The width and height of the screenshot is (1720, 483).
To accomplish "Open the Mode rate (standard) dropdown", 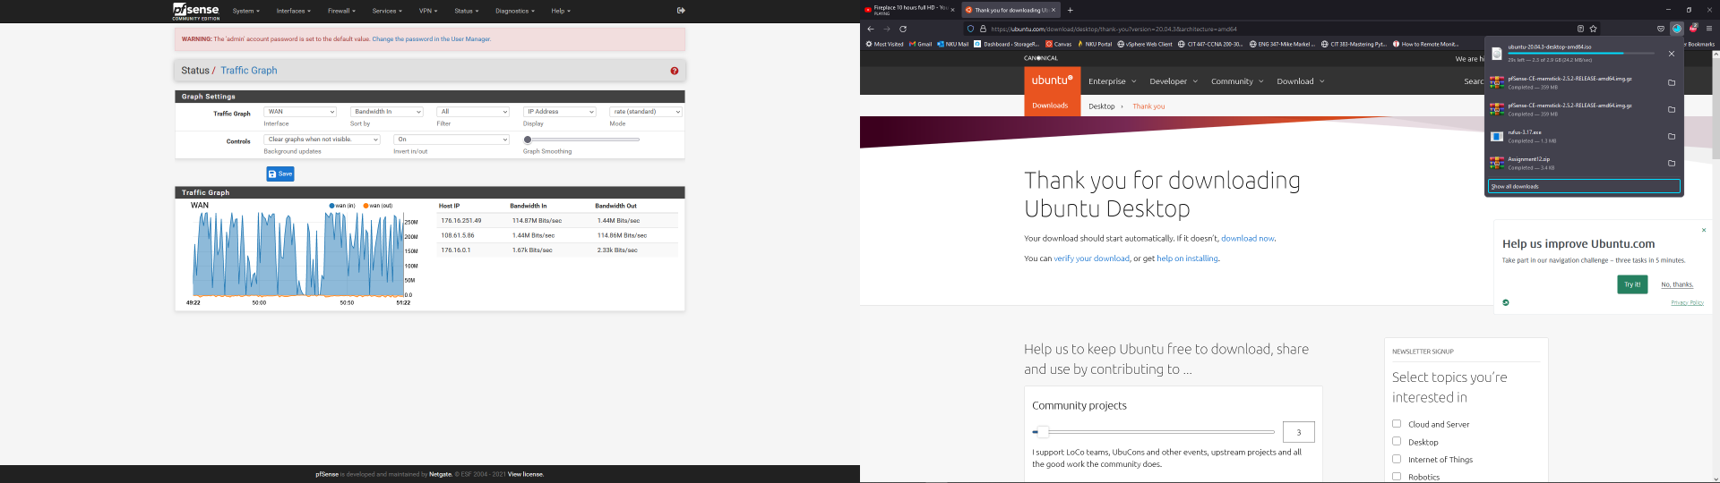I will click(x=646, y=112).
